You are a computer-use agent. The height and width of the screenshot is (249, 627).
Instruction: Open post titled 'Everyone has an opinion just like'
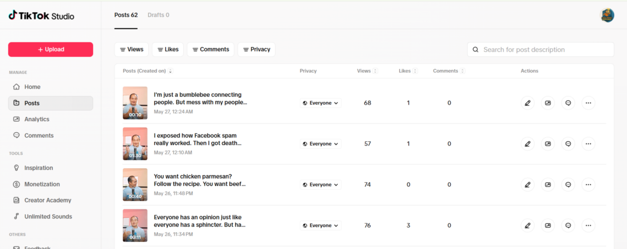pyautogui.click(x=200, y=221)
